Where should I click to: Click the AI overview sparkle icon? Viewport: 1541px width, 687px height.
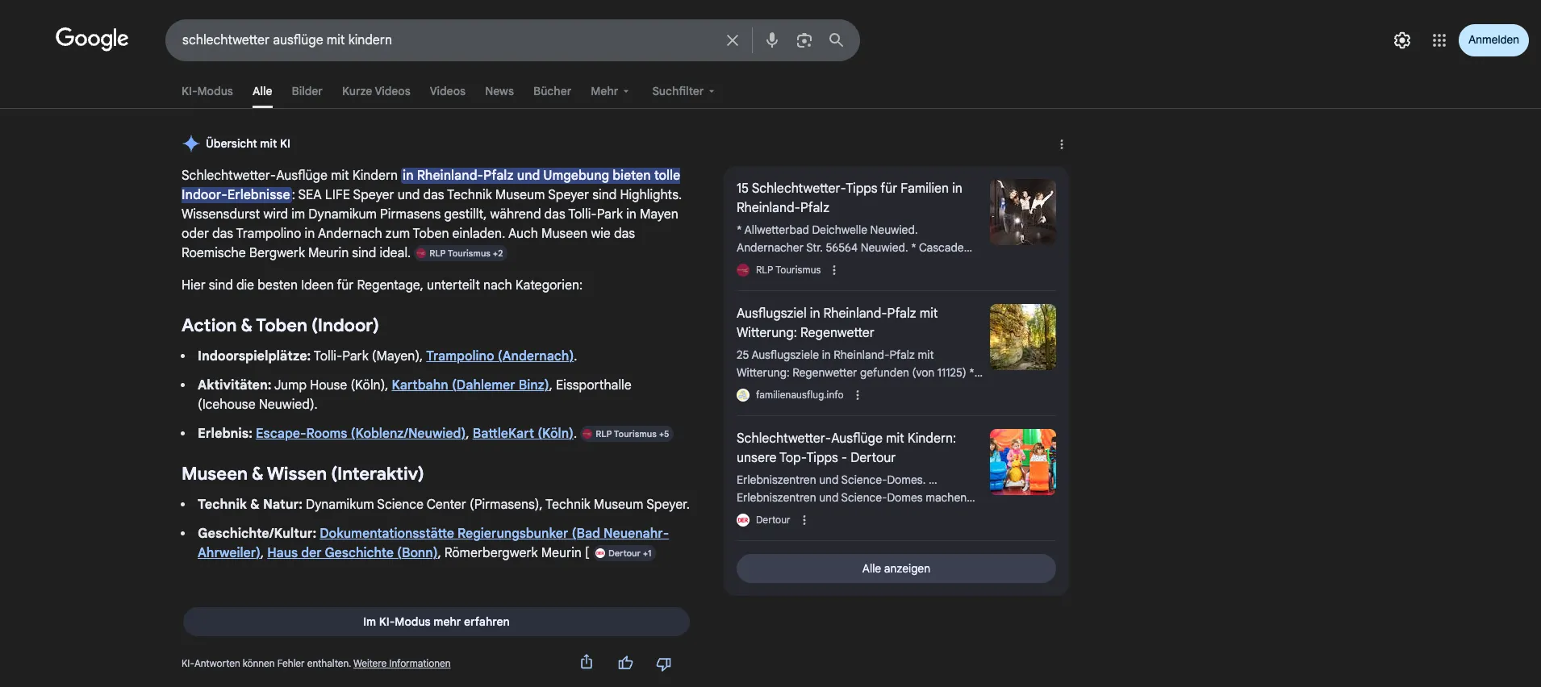[191, 144]
